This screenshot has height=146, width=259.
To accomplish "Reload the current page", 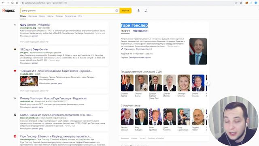I will pos(13,3).
